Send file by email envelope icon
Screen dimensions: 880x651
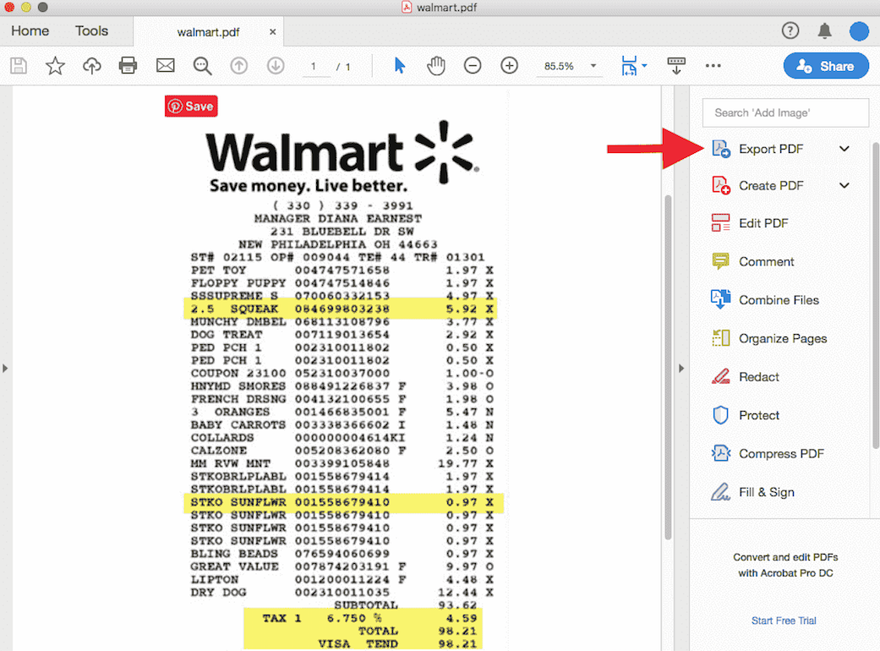tap(165, 66)
